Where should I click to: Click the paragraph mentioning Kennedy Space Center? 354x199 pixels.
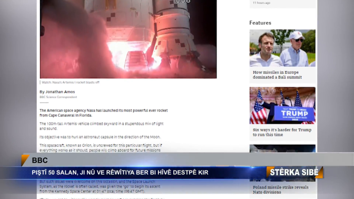[x=100, y=186]
